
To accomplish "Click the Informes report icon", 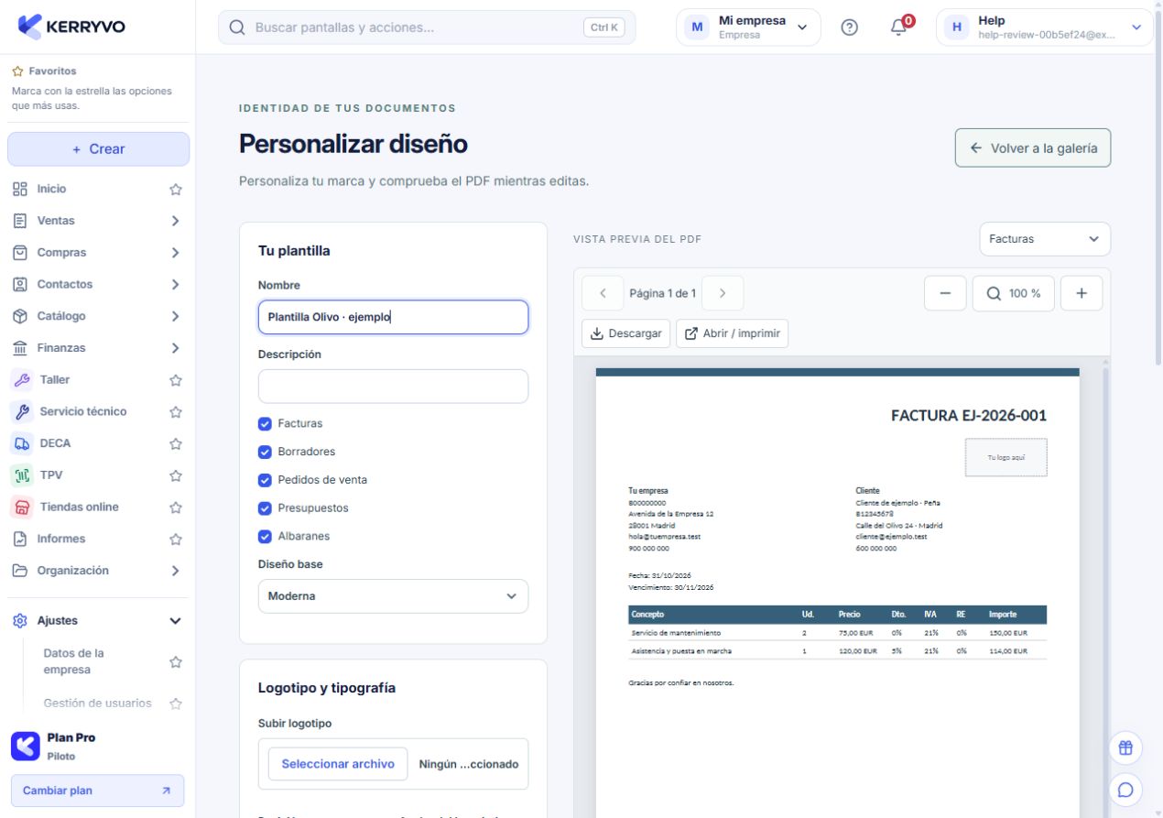I will (x=19, y=539).
